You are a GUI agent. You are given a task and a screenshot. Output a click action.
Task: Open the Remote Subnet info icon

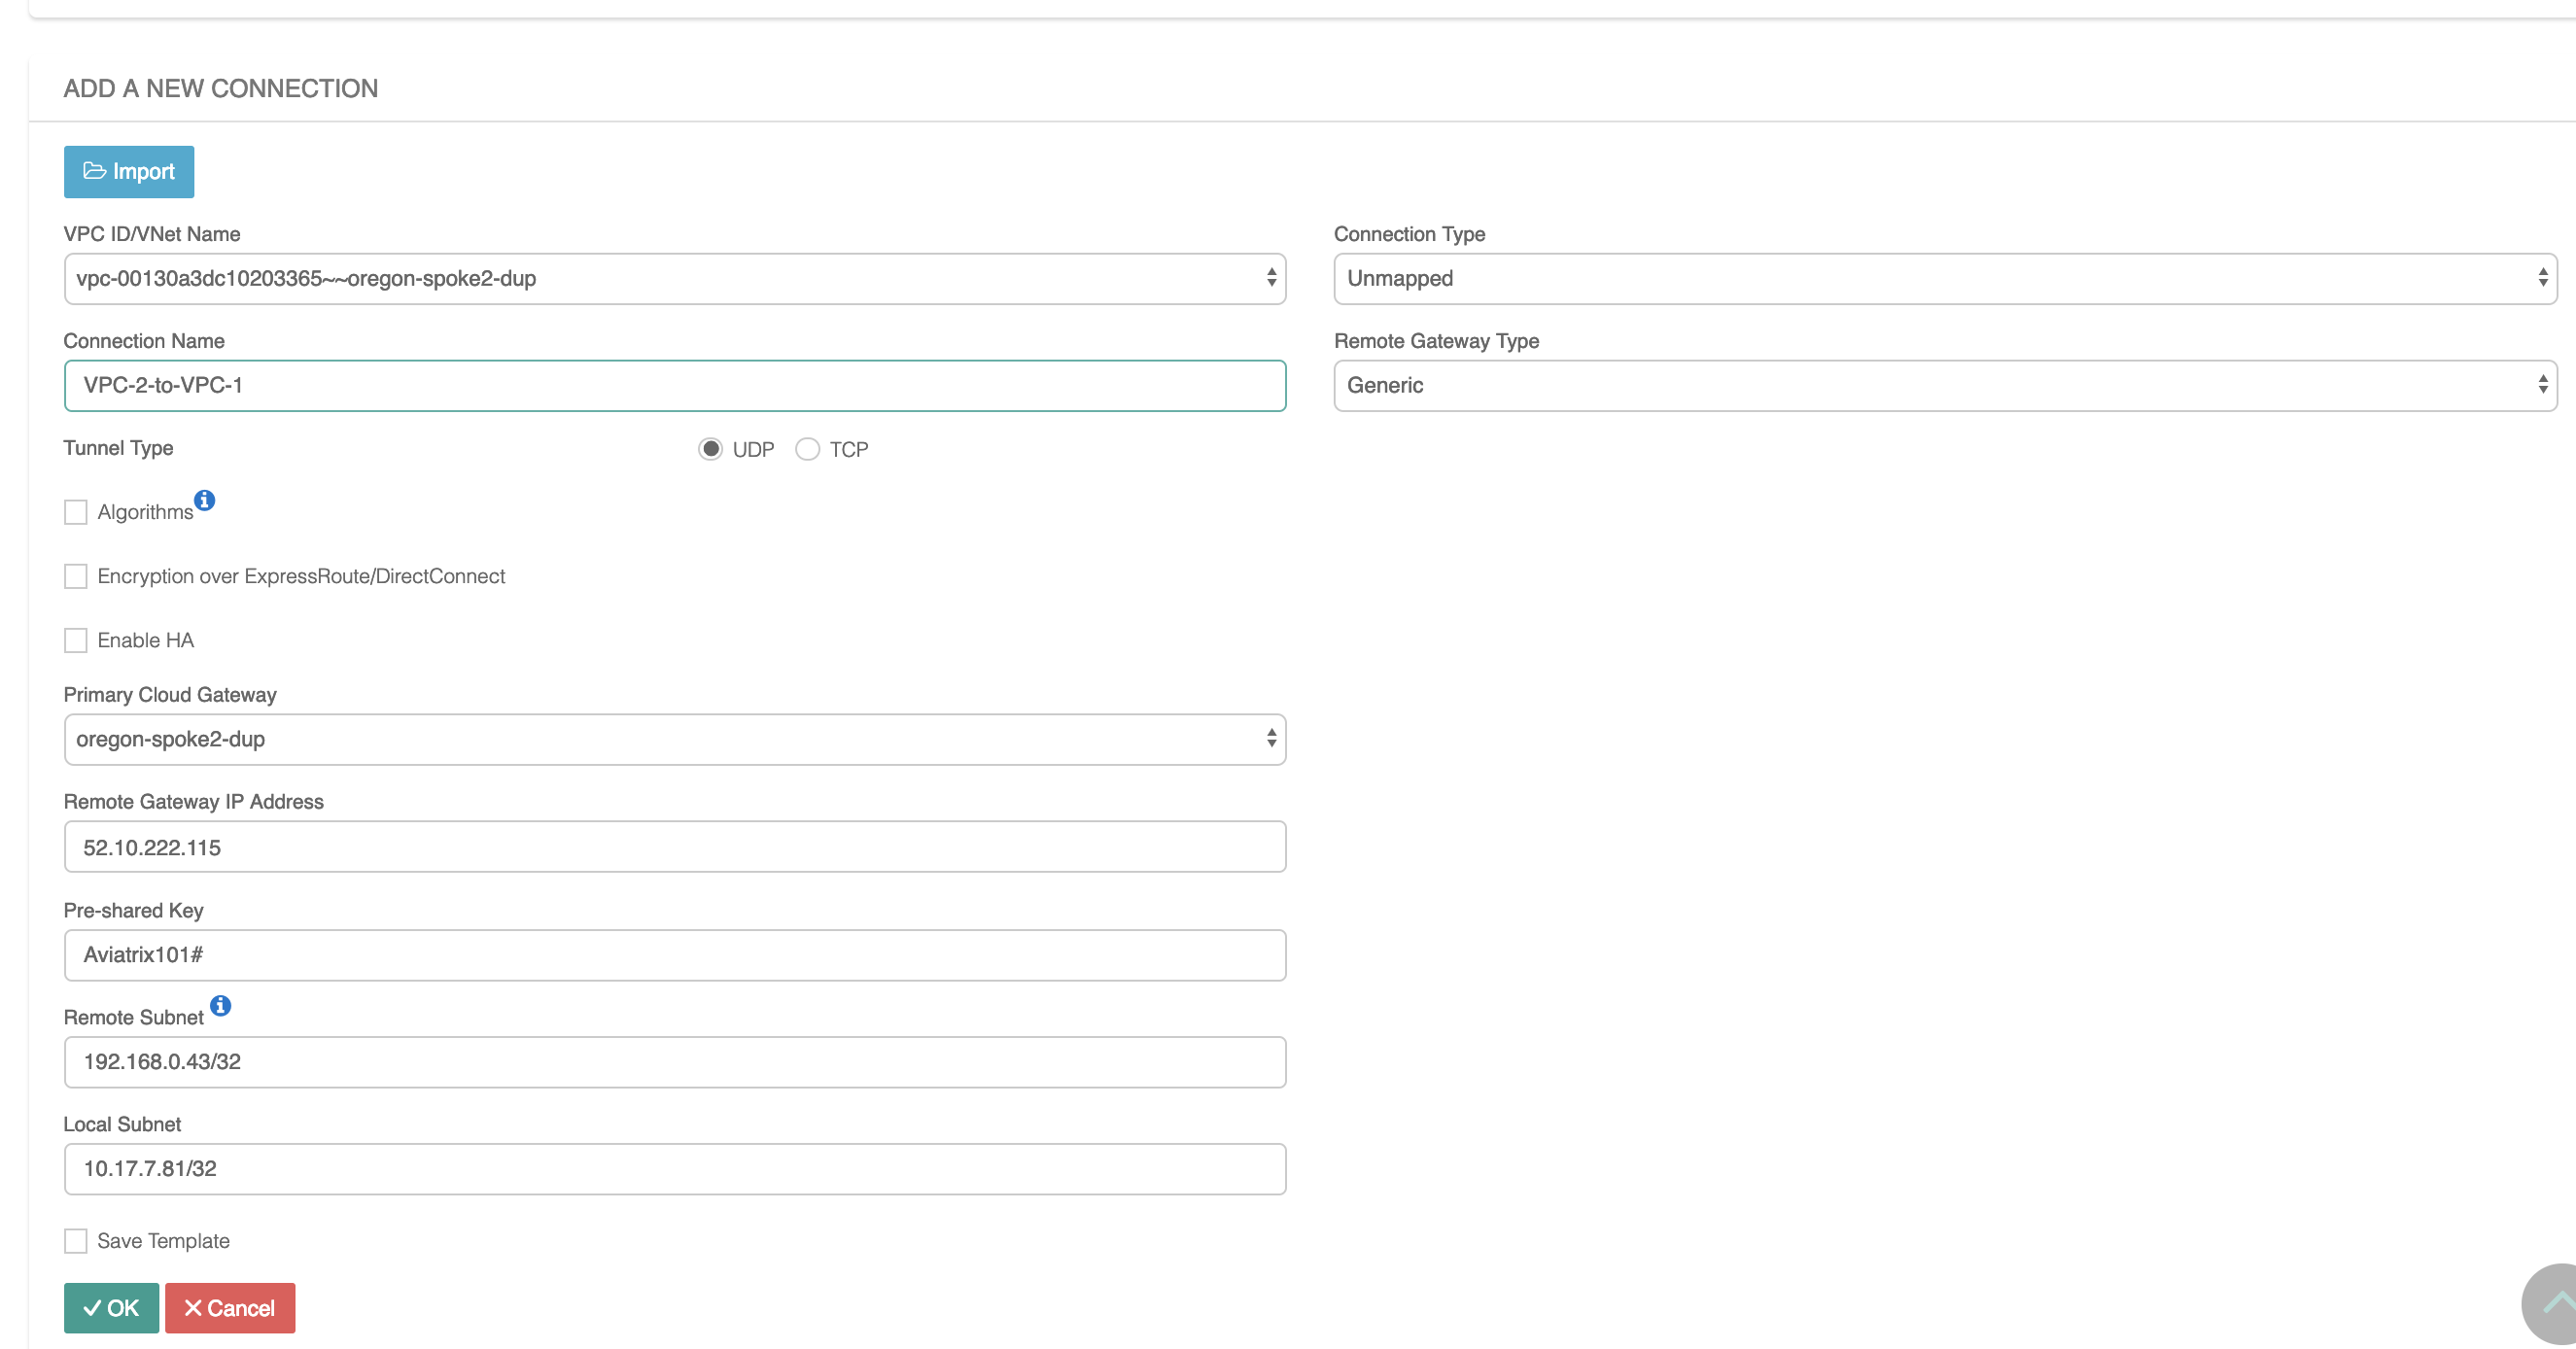click(x=221, y=1005)
